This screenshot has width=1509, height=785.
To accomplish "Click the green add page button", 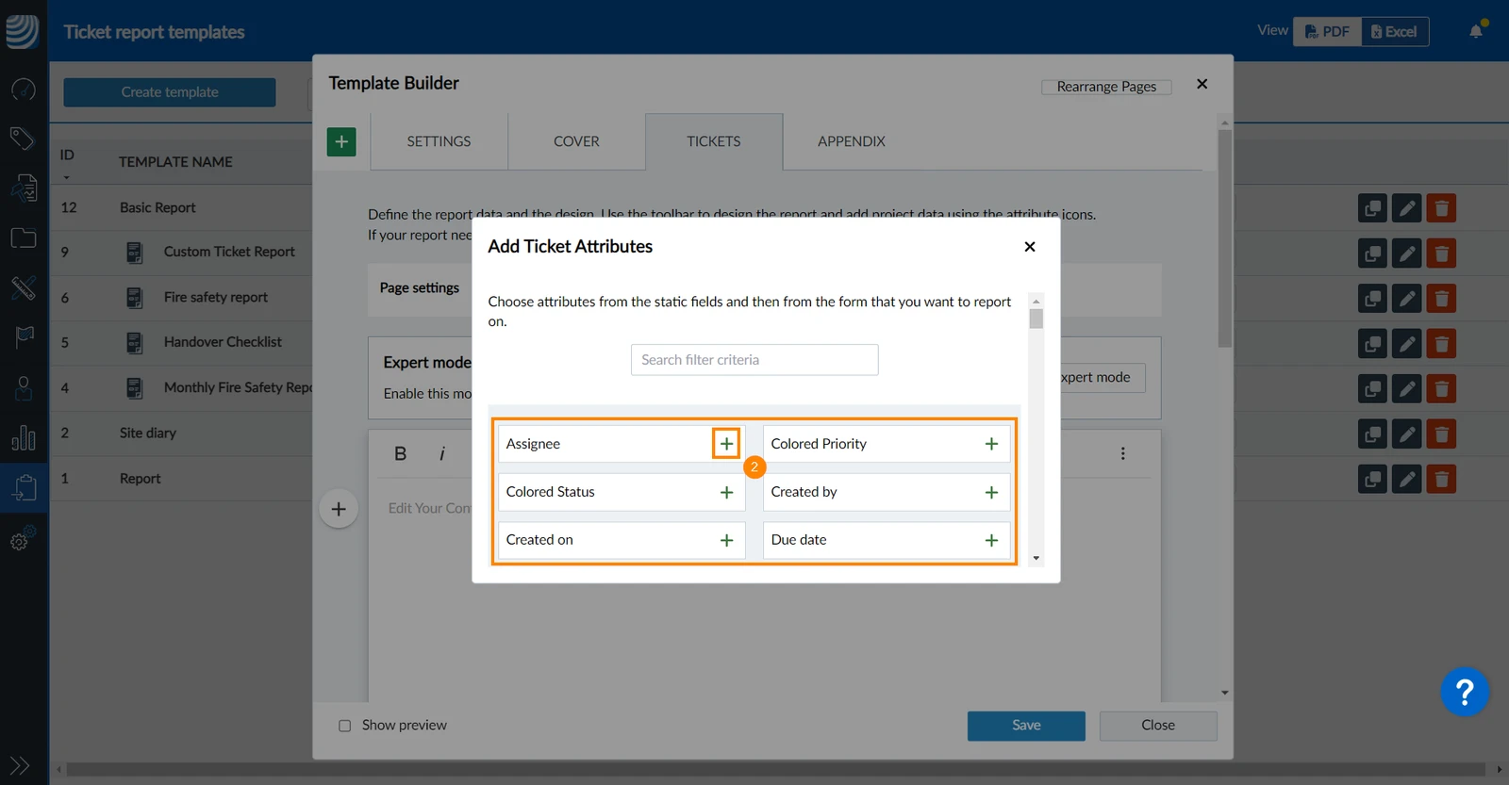I will point(341,141).
